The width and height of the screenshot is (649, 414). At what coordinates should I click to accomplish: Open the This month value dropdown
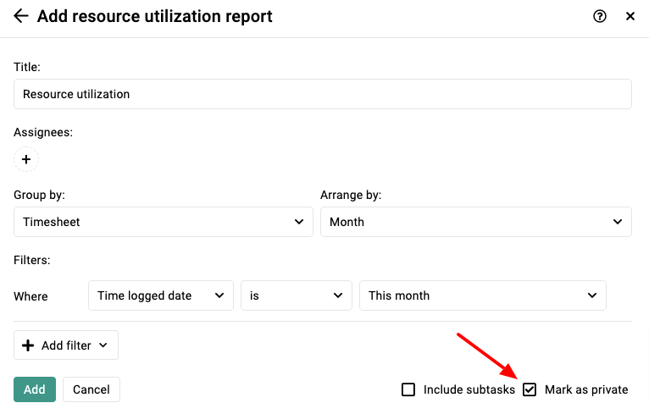(483, 295)
